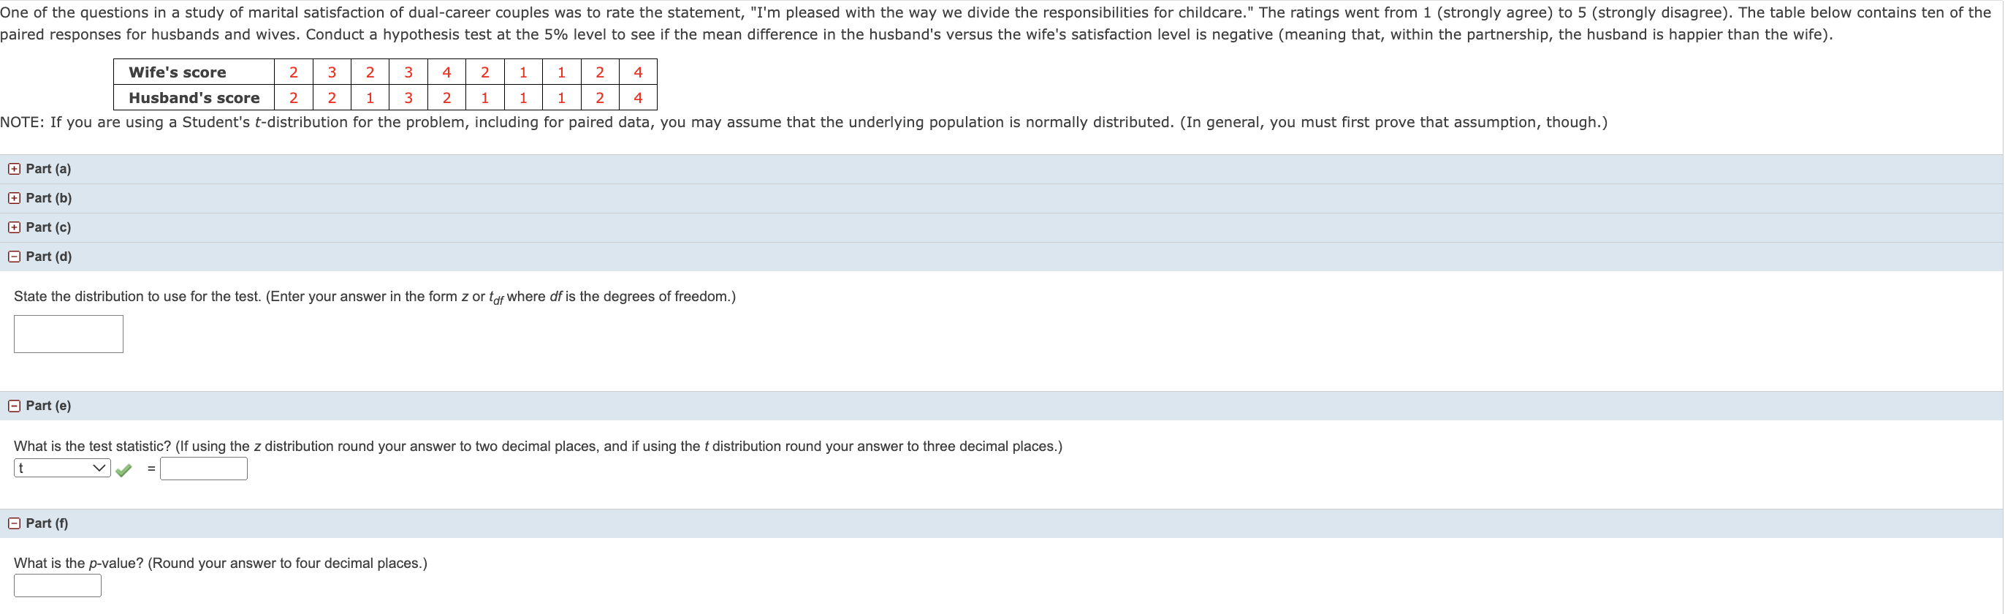Click the minus icon beside Part (f)
Viewport: 2005px width, 614px height.
point(13,522)
